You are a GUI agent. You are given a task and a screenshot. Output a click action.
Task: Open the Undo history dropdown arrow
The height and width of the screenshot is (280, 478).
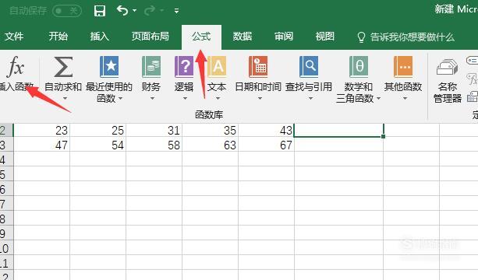(x=134, y=11)
